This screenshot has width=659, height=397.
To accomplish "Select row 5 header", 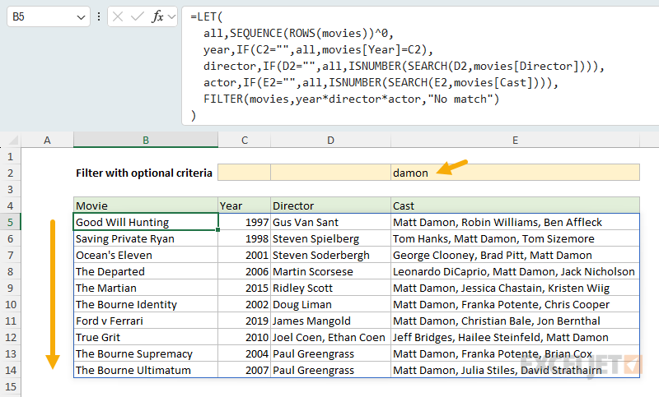I will click(x=11, y=222).
